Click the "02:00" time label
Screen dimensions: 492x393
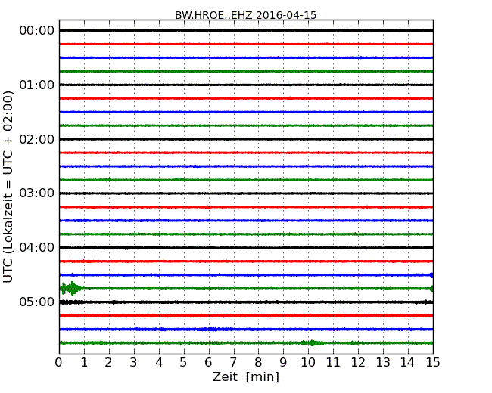tap(37, 139)
